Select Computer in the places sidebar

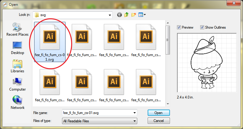coord(17,84)
